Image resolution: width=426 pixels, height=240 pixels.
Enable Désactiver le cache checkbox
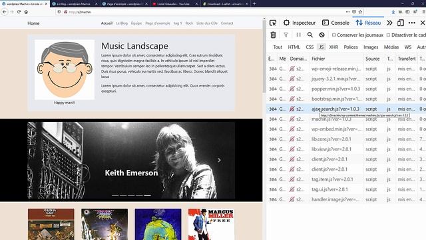point(388,35)
